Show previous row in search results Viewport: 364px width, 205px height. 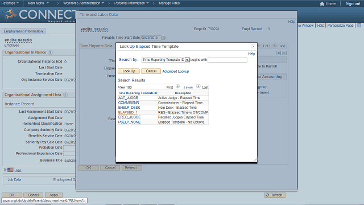coord(178,87)
